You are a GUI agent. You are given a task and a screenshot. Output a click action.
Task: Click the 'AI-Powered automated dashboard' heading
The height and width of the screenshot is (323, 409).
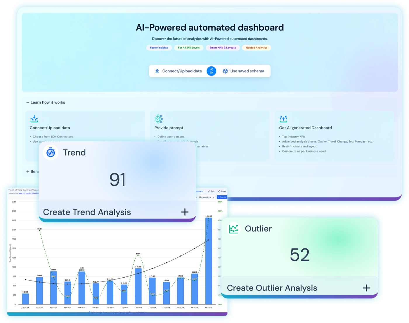coord(210,28)
